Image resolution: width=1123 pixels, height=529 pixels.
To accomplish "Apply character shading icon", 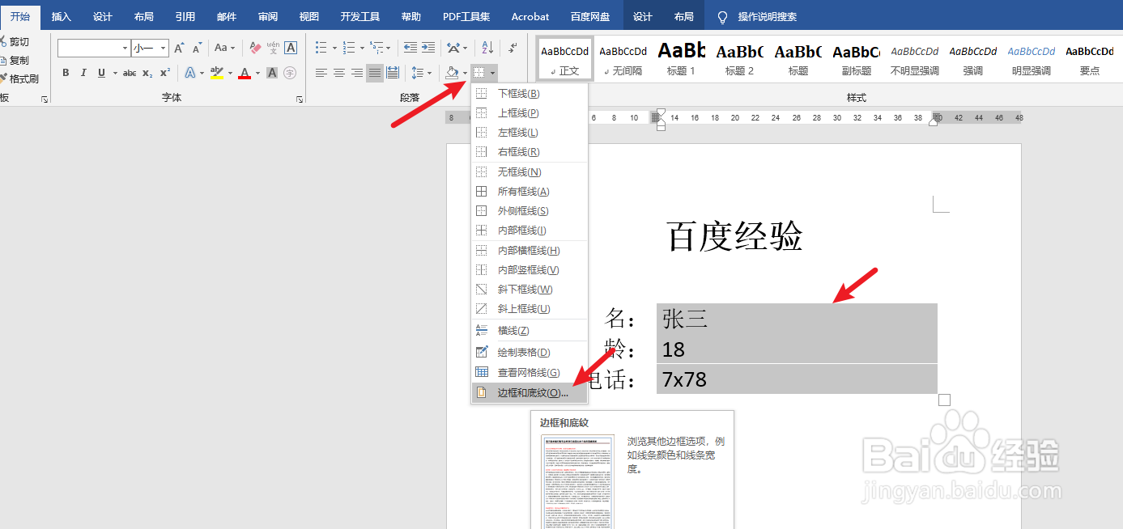I will click(273, 73).
